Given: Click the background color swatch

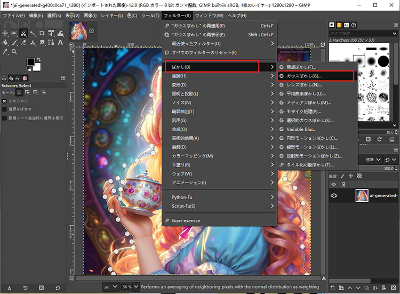Looking at the screenshot, I should 37,67.
